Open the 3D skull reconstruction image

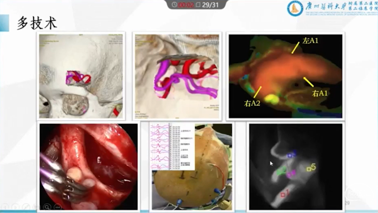[81, 76]
